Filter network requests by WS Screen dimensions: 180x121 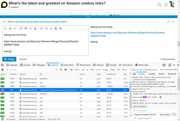point(119,70)
